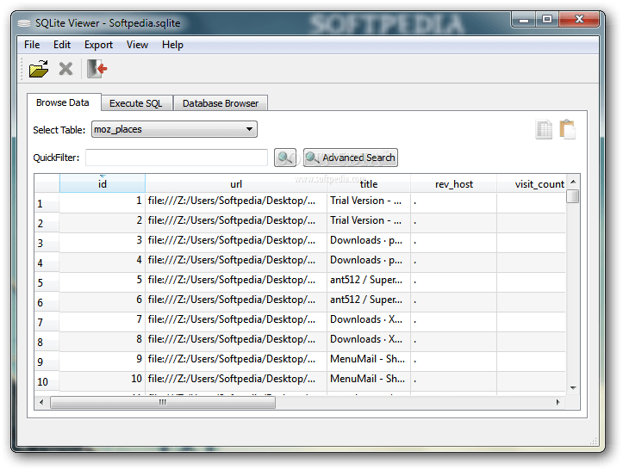This screenshot has height=470, width=623.
Task: Click the copy table grid icon
Action: click(544, 129)
